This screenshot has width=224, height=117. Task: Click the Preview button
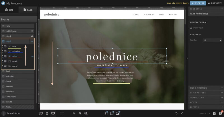(x=215, y=3)
